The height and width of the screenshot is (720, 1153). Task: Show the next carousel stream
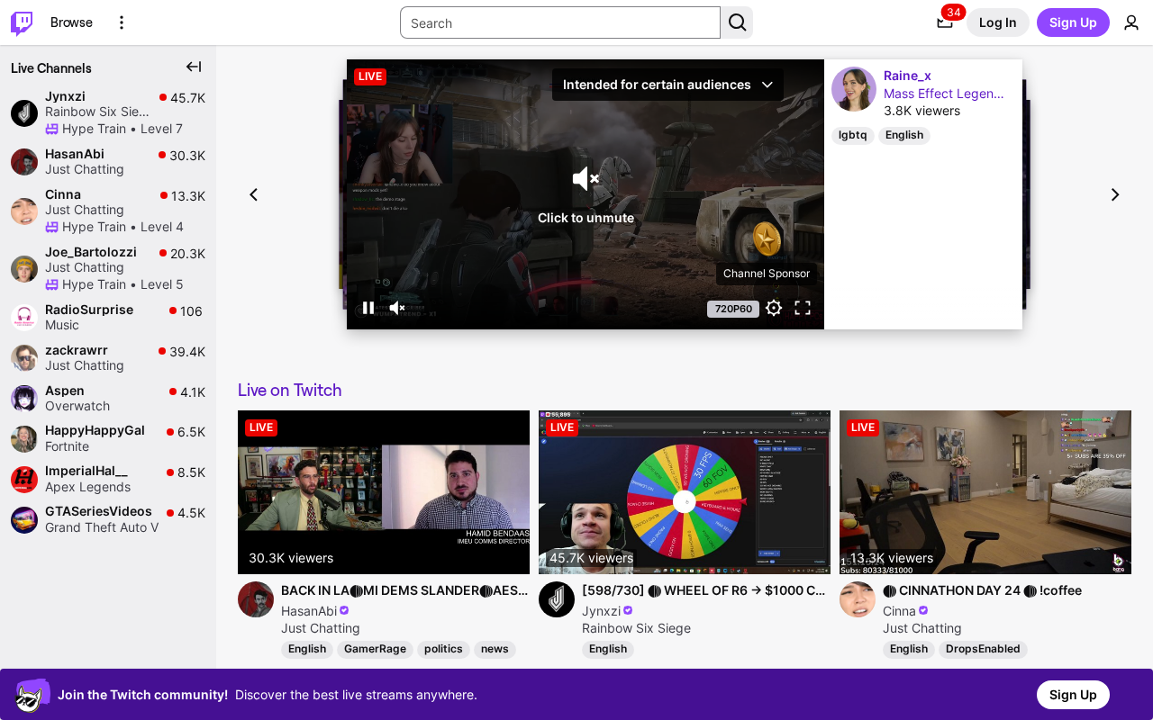pos(1115,194)
